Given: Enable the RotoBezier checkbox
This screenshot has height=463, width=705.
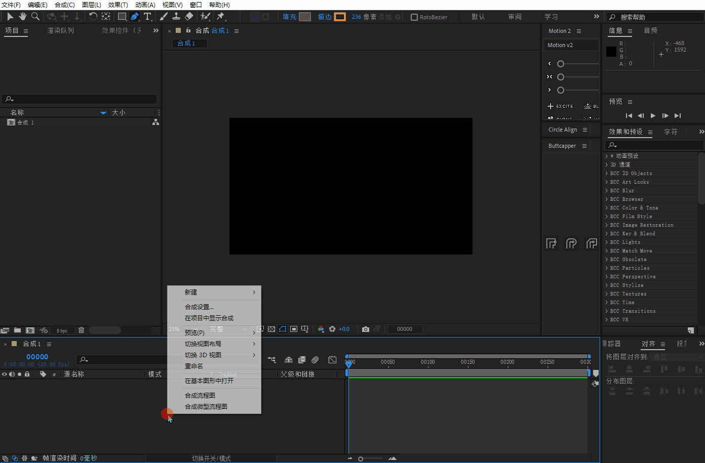Looking at the screenshot, I should coord(414,17).
